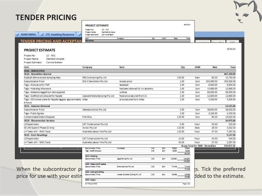Click the front PROJECT ESTIMATE heading
Image resolution: width=262 pixels, height=196 pixels.
(x=40, y=50)
